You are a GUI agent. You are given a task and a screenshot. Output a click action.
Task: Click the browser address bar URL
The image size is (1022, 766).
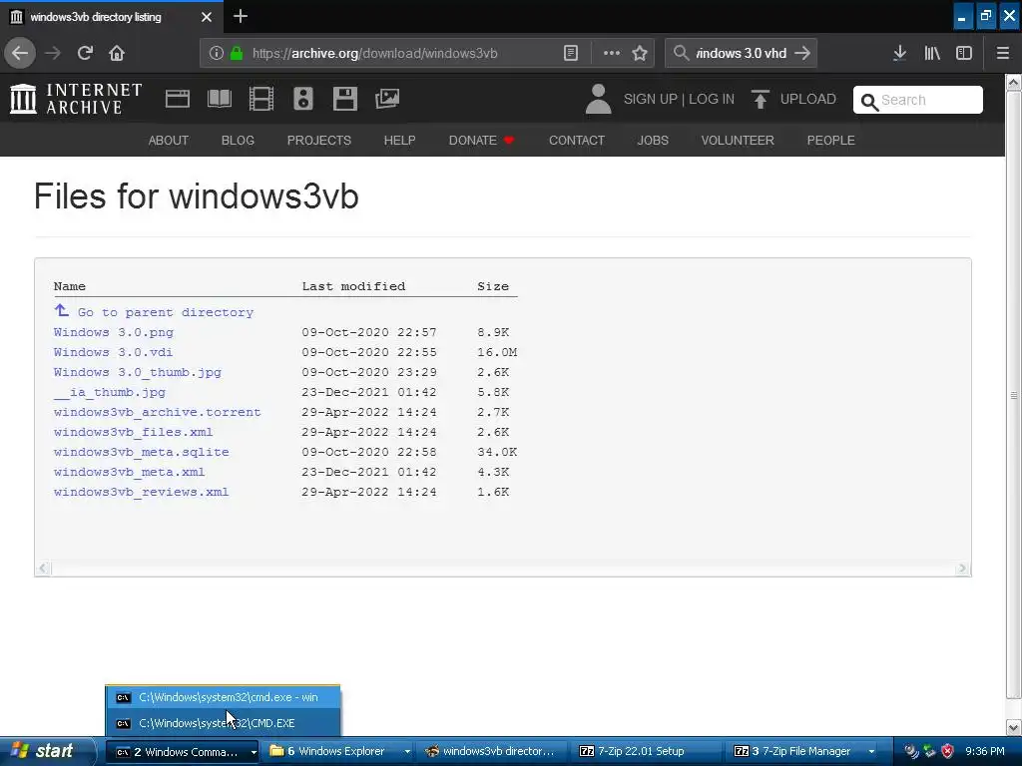click(375, 54)
